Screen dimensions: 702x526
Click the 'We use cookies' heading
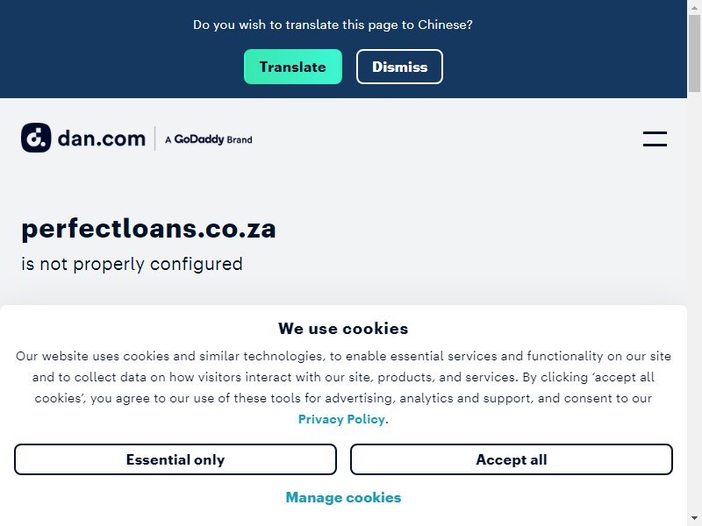tap(343, 329)
